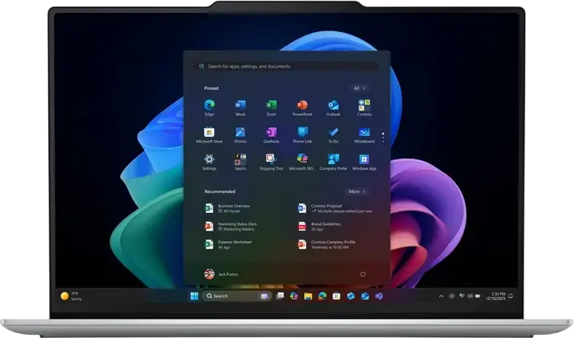The height and width of the screenshot is (338, 574).
Task: Open the Sports pinned folder
Action: coord(241,162)
